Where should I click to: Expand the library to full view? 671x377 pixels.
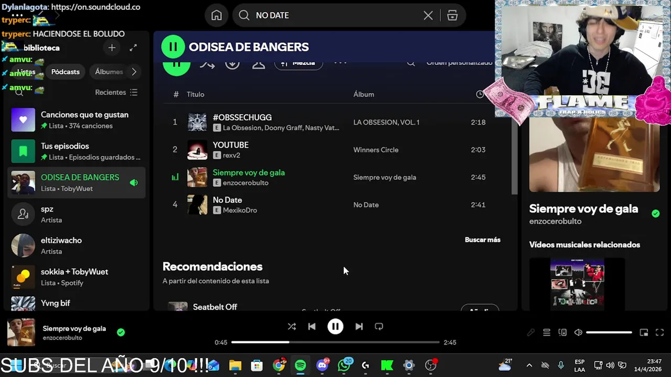tap(133, 48)
